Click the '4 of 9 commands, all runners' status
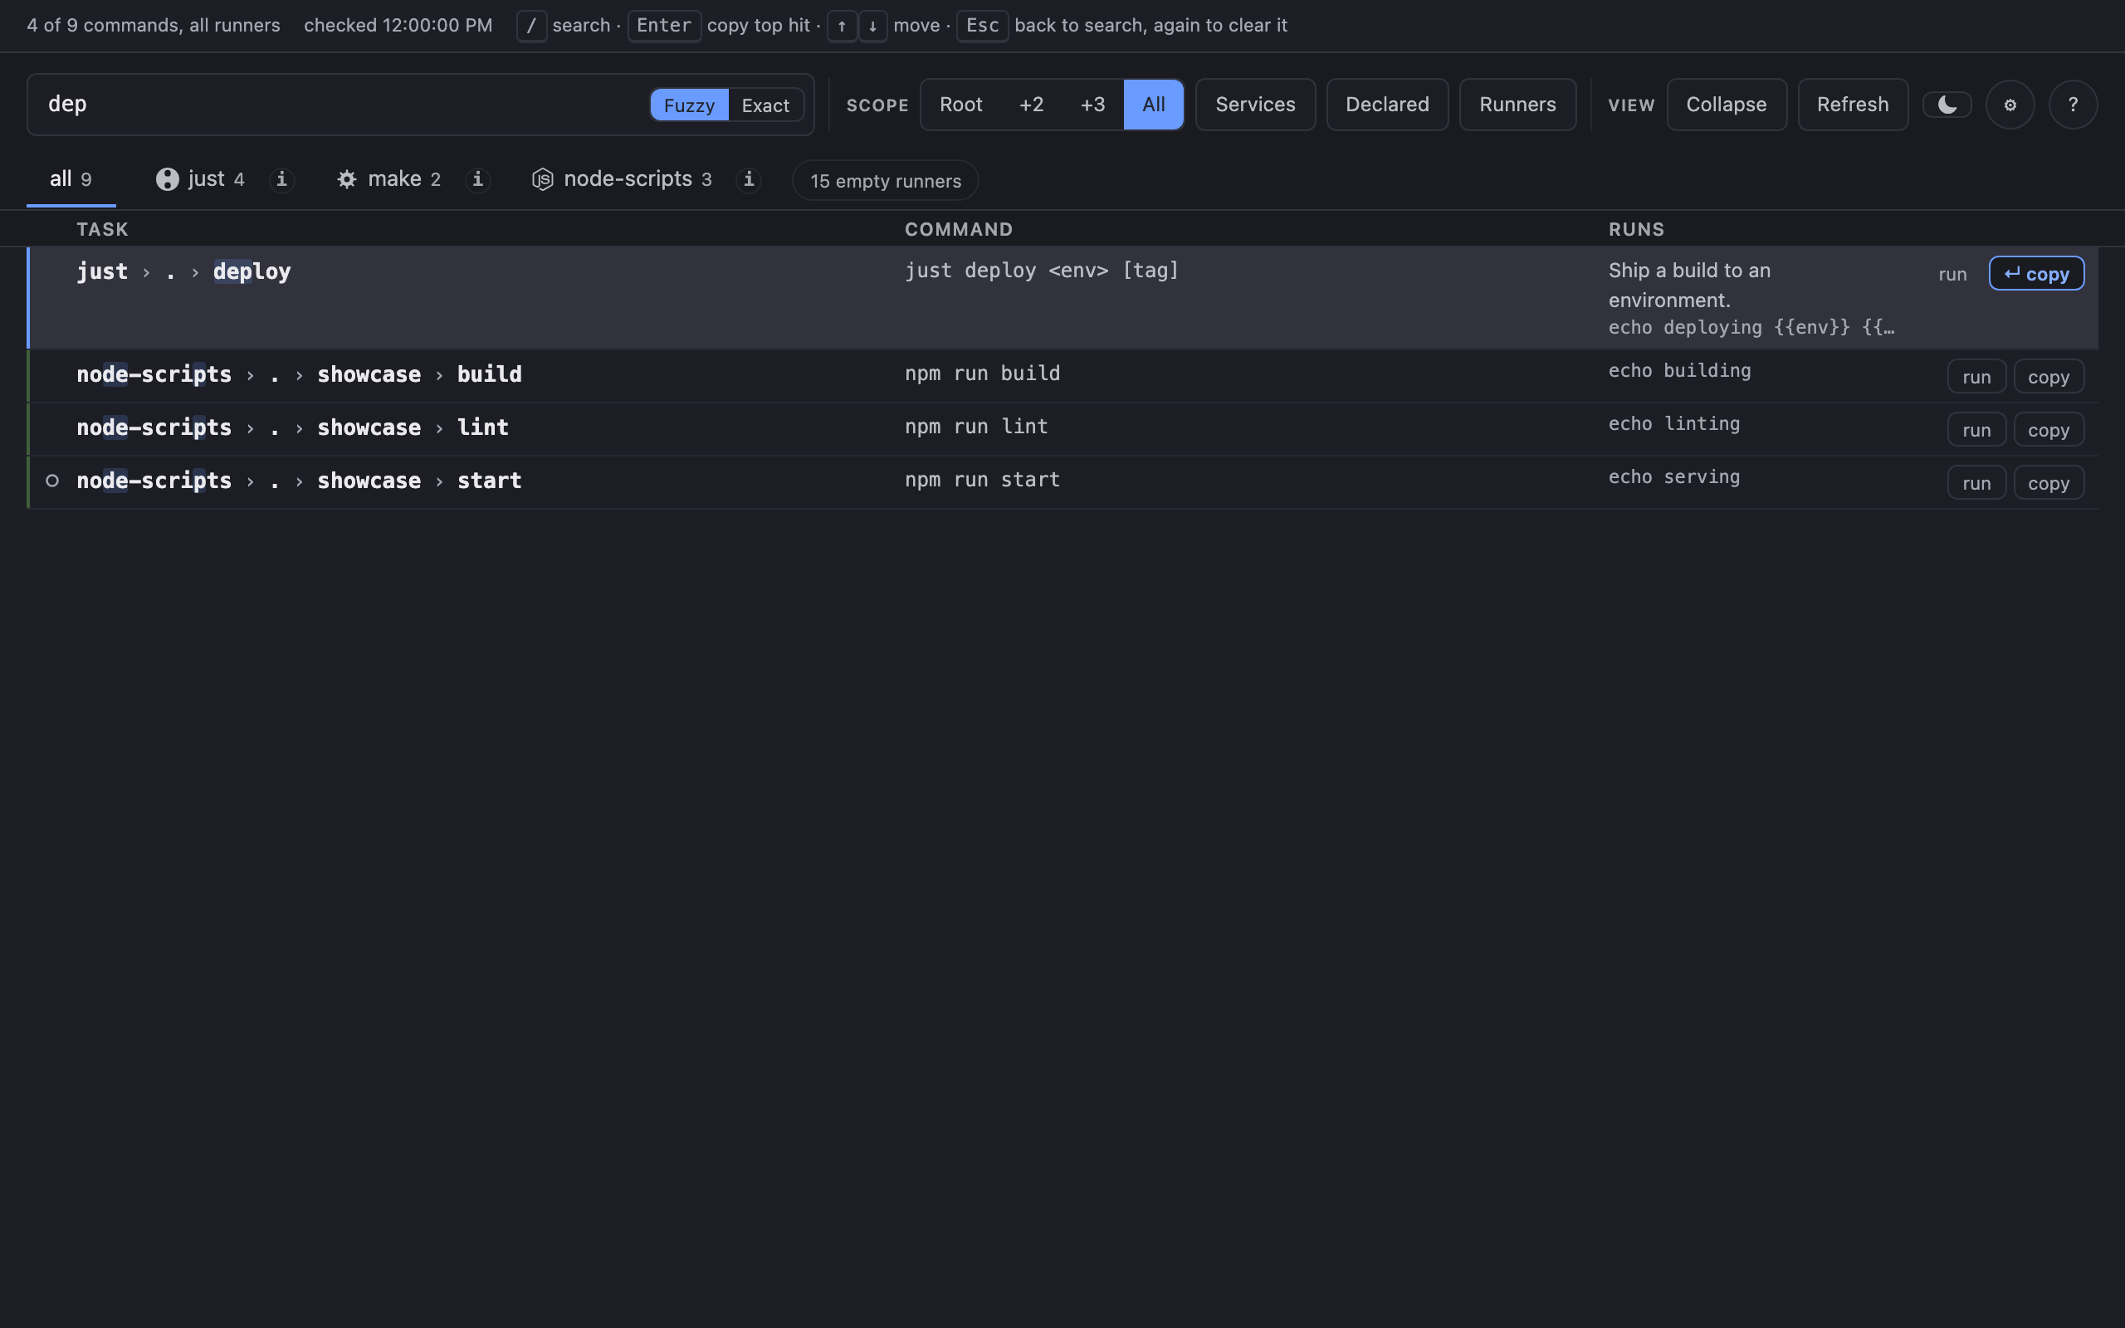Screen dimensions: 2125x1328 (154, 26)
